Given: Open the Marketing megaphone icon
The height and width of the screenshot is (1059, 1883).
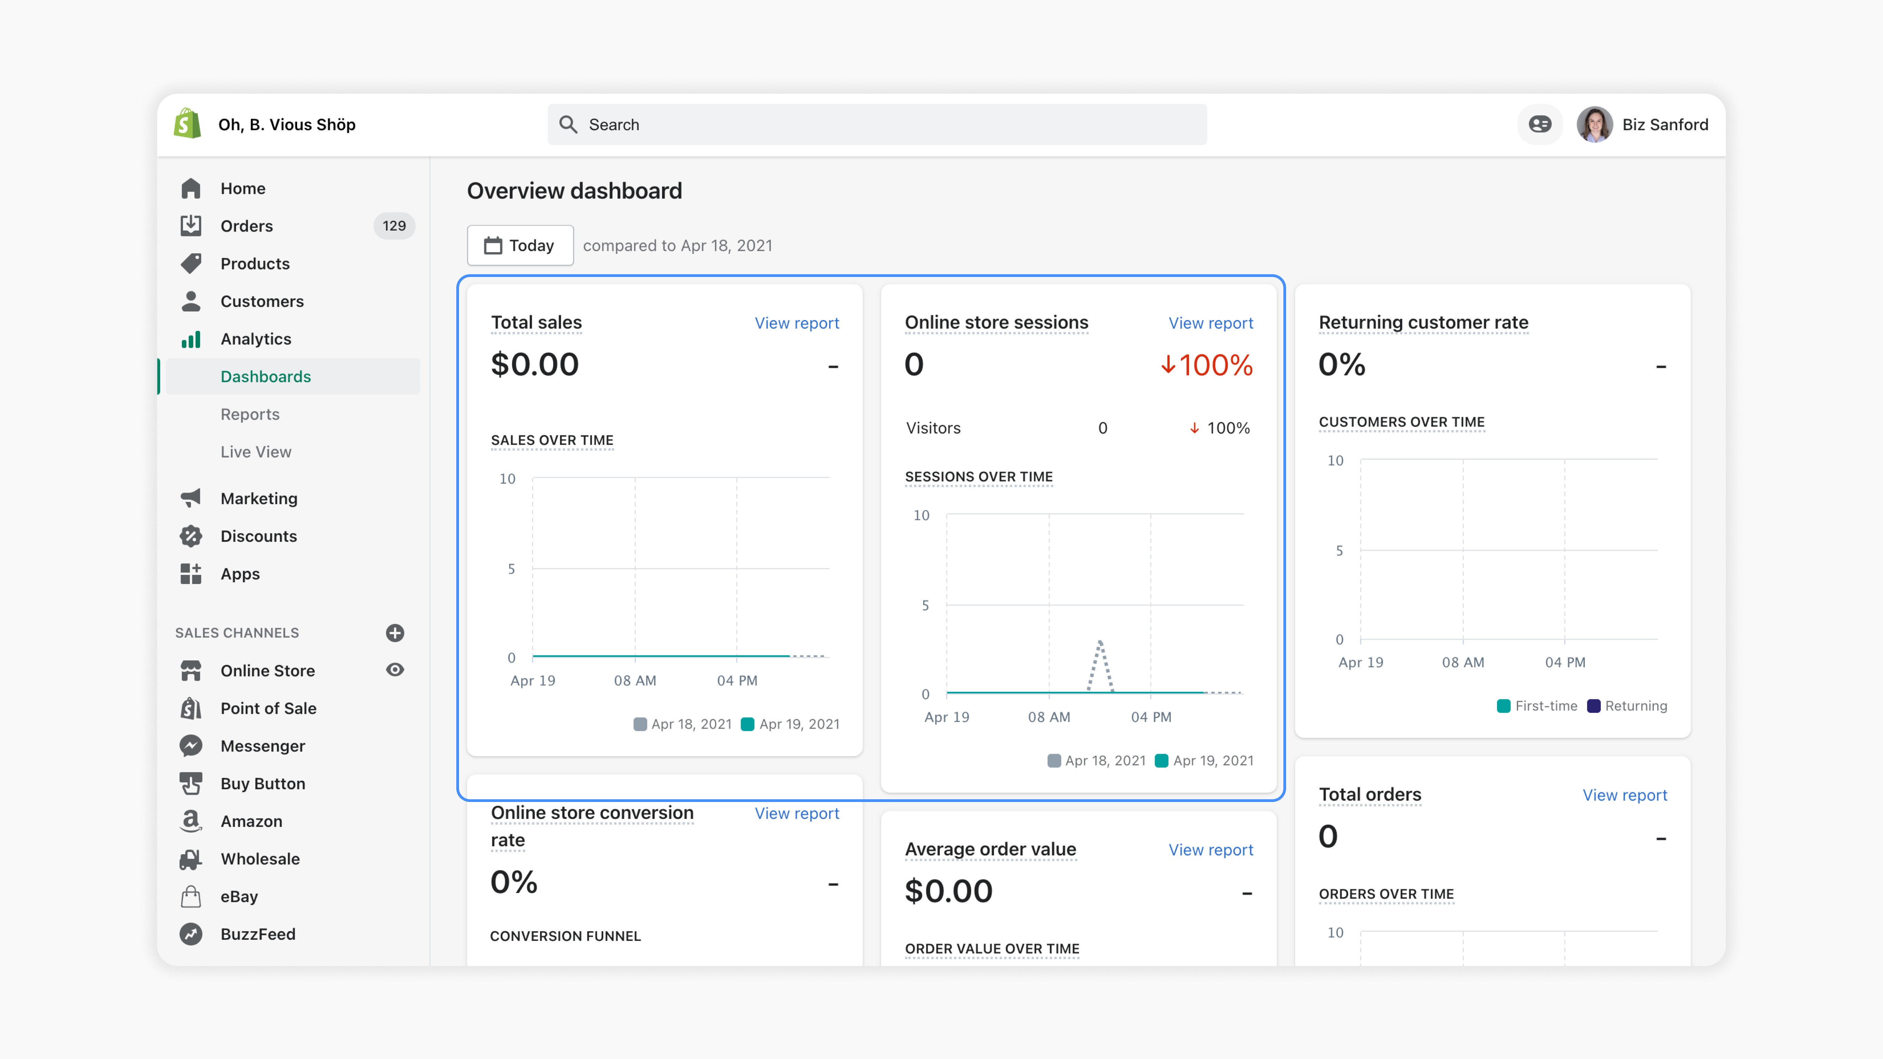Looking at the screenshot, I should (x=191, y=498).
